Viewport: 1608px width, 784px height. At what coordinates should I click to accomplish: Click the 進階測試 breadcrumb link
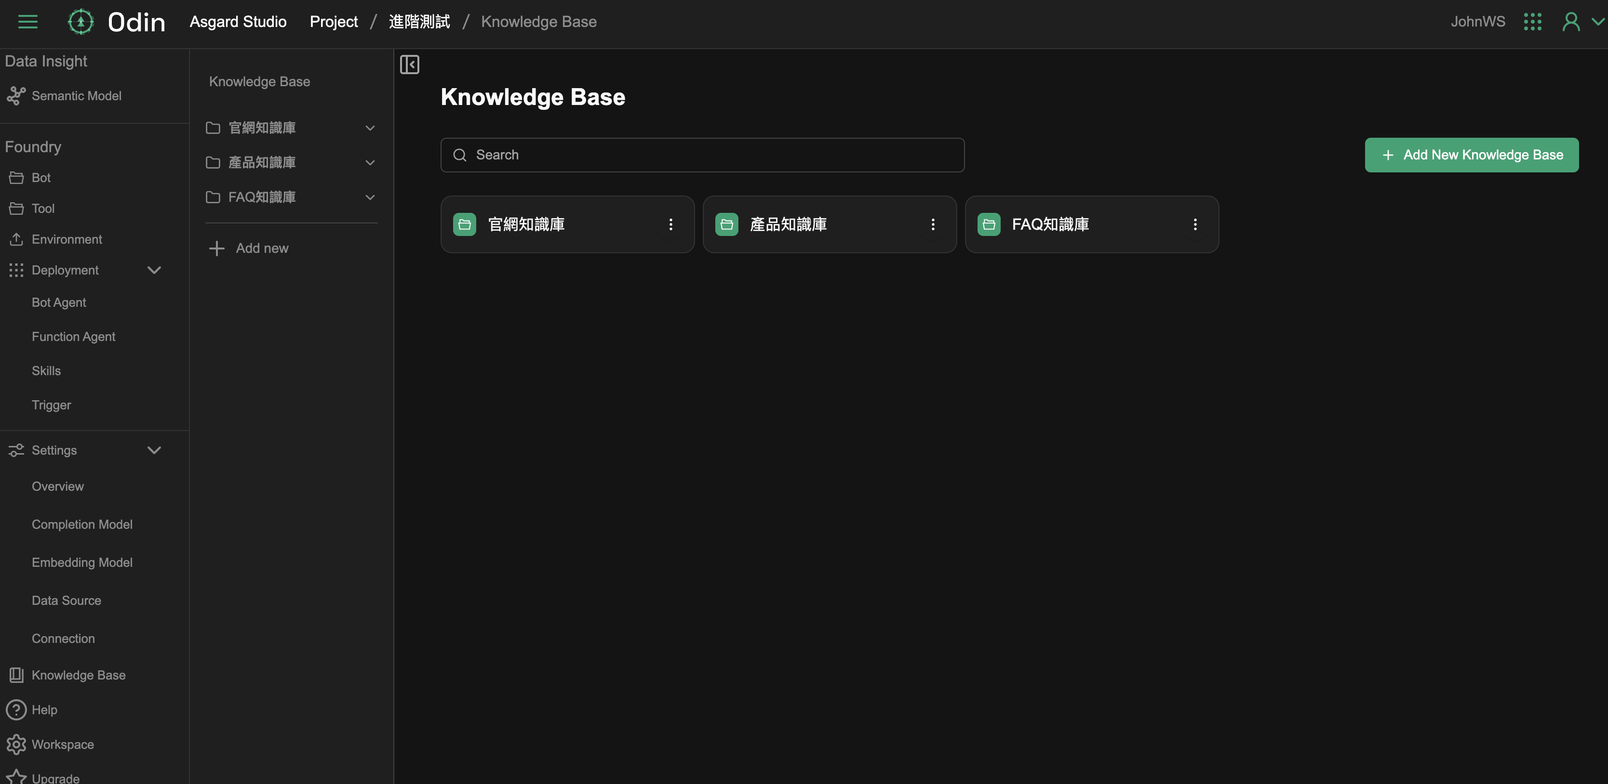point(419,22)
